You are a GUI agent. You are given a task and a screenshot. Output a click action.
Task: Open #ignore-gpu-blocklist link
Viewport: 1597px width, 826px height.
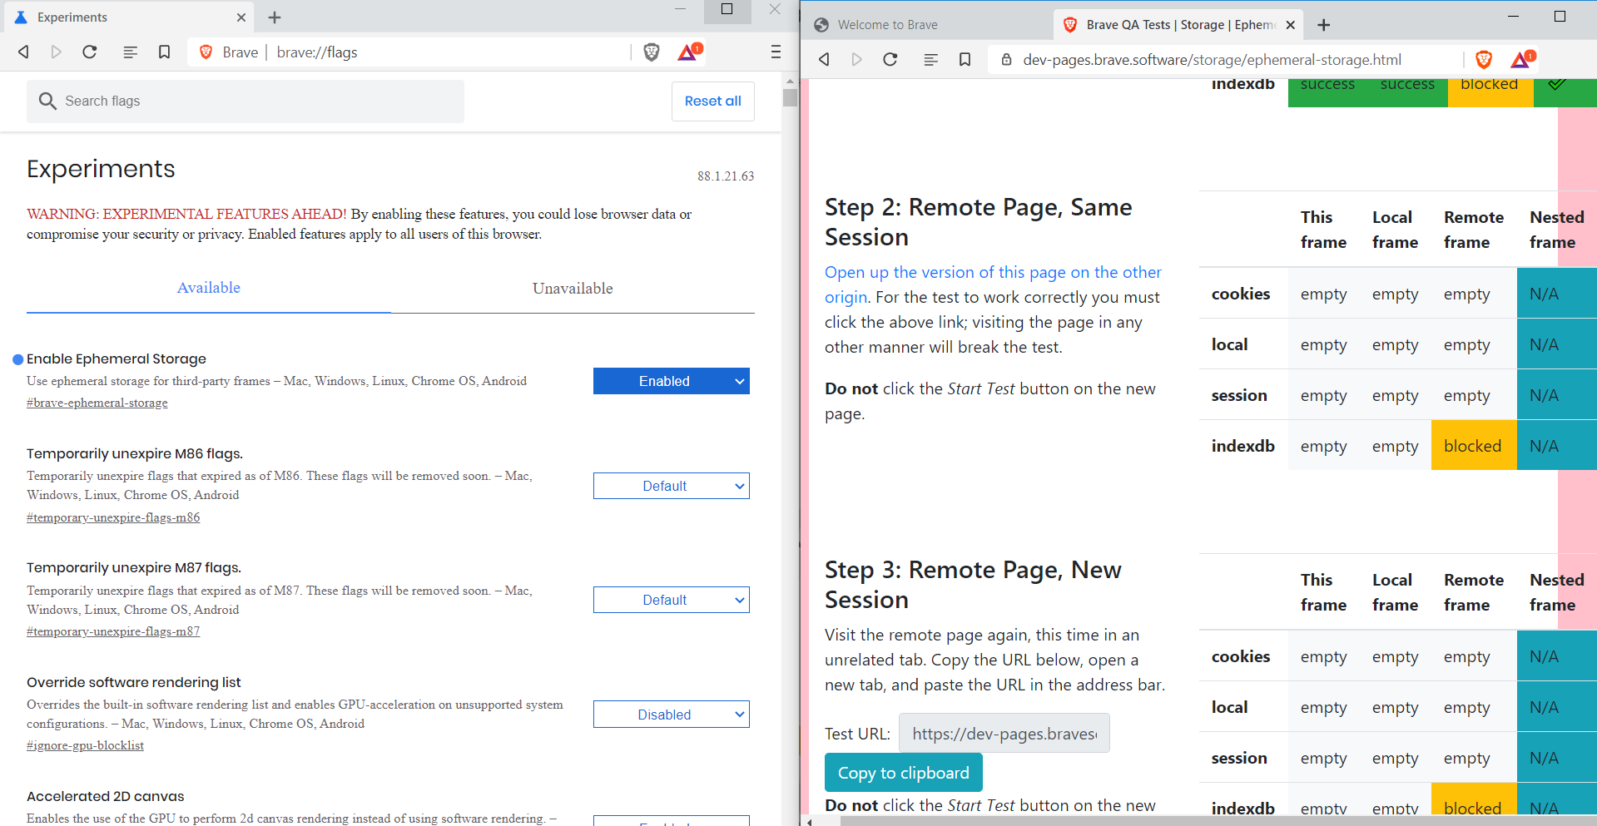(85, 745)
